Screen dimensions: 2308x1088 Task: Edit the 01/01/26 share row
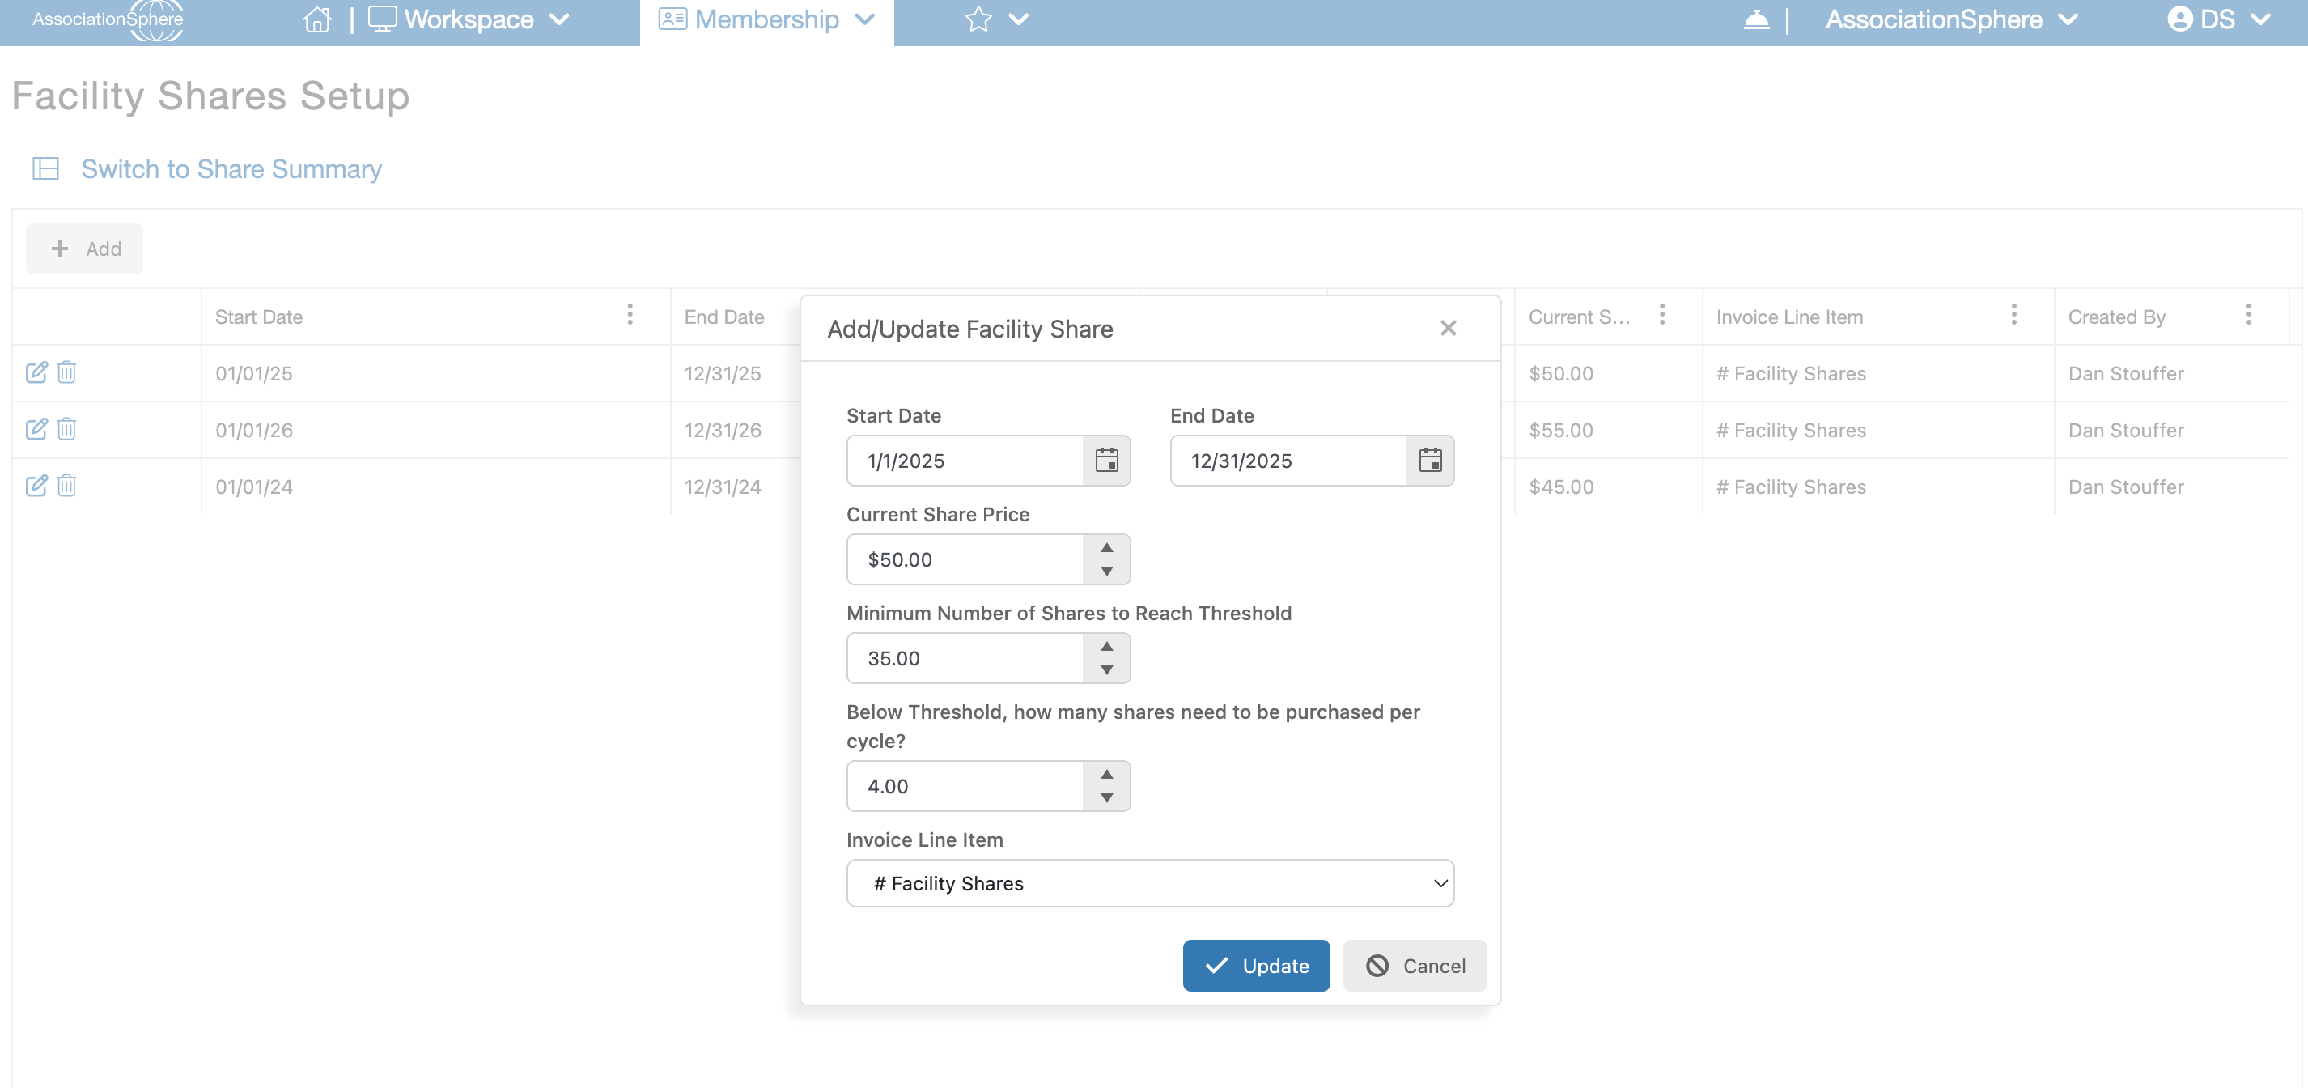click(x=36, y=428)
